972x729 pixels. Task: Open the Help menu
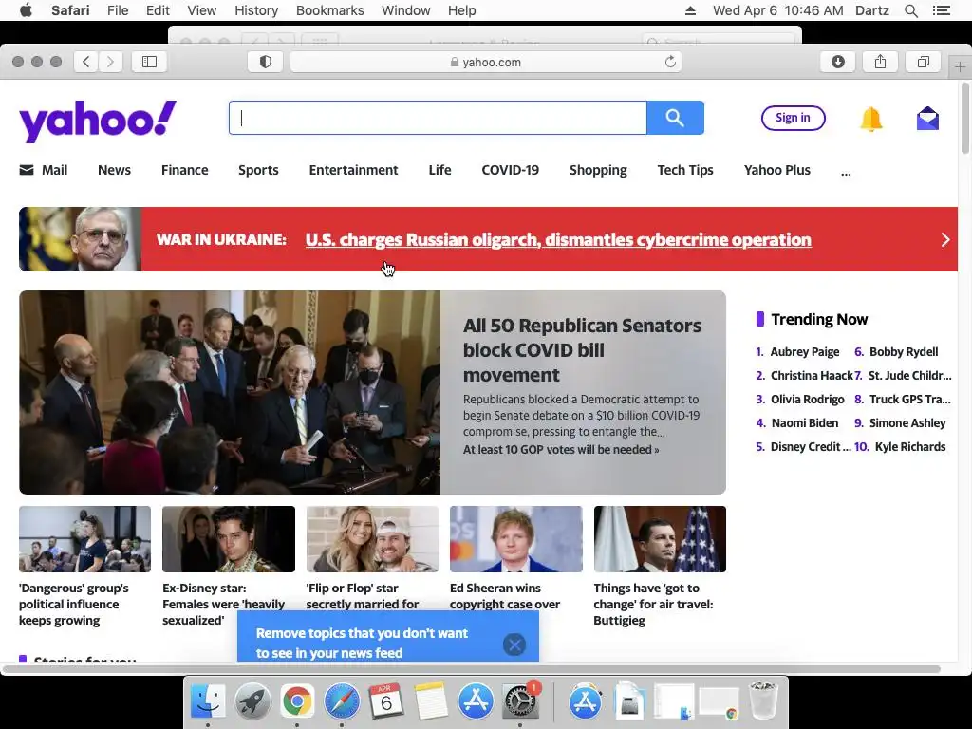point(462,10)
